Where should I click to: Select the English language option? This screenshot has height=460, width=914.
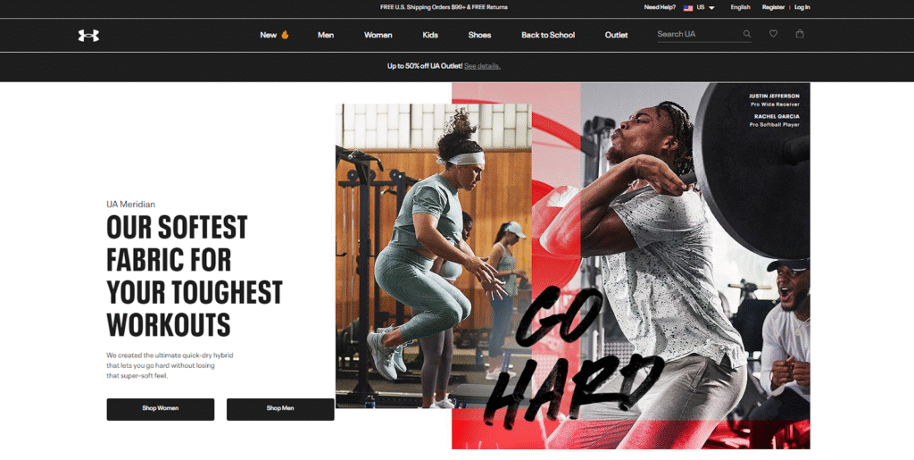click(x=740, y=7)
